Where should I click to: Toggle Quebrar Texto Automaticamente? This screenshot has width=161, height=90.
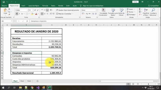68,10
